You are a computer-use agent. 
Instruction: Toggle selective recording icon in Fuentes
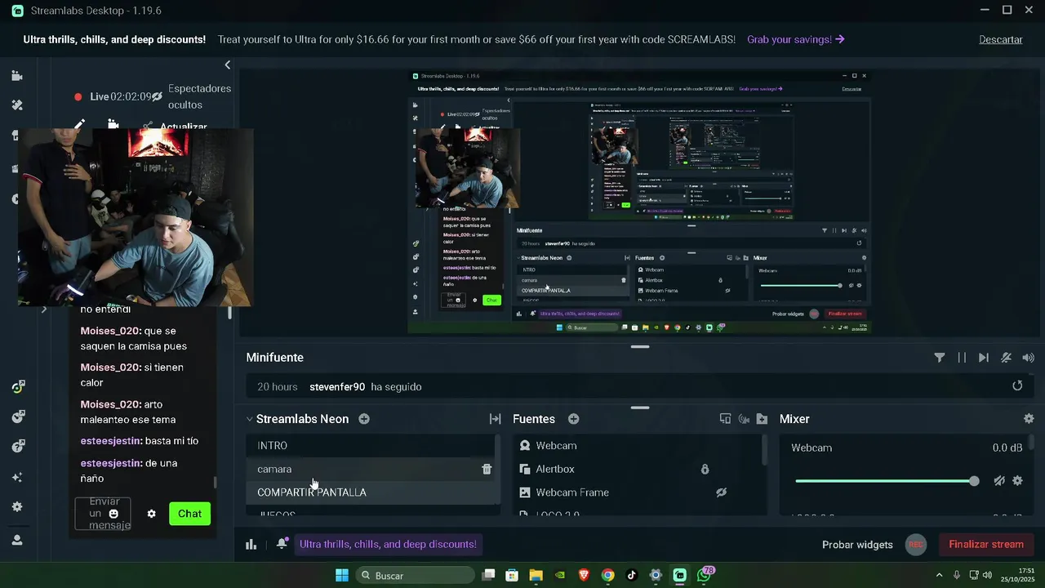click(x=744, y=419)
